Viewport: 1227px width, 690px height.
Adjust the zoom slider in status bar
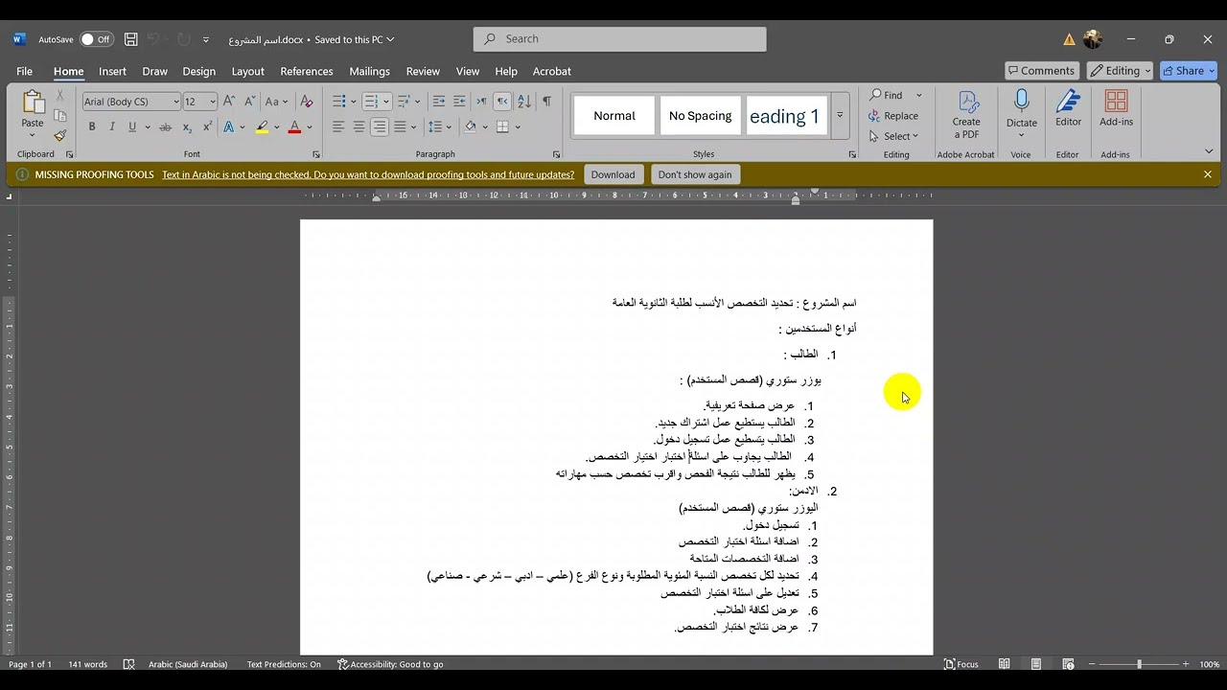[1139, 664]
